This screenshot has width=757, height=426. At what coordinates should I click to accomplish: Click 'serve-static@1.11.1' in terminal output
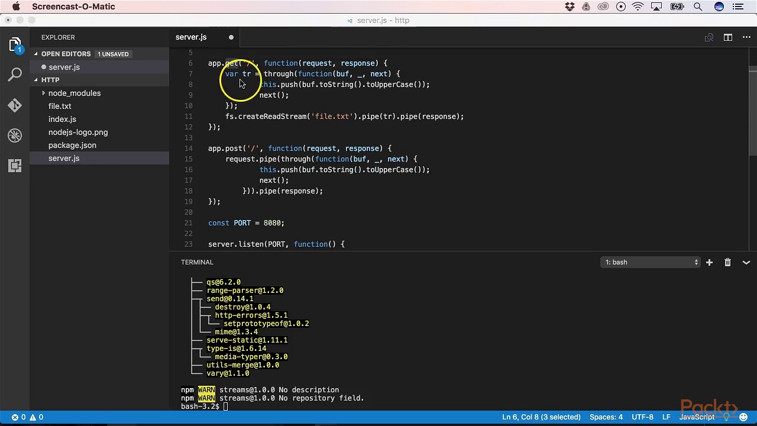point(247,340)
